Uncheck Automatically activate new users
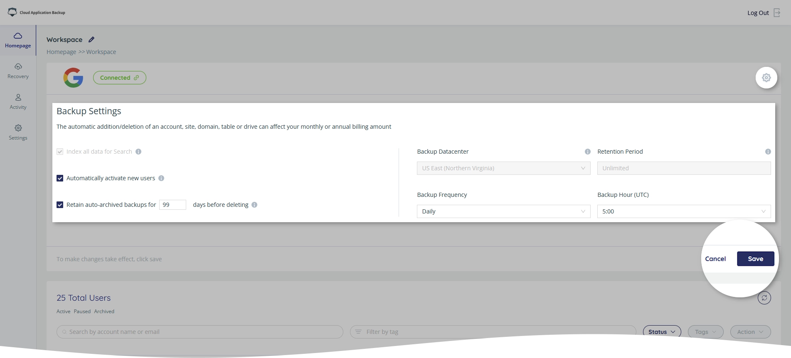The width and height of the screenshot is (791, 358). 60,178
